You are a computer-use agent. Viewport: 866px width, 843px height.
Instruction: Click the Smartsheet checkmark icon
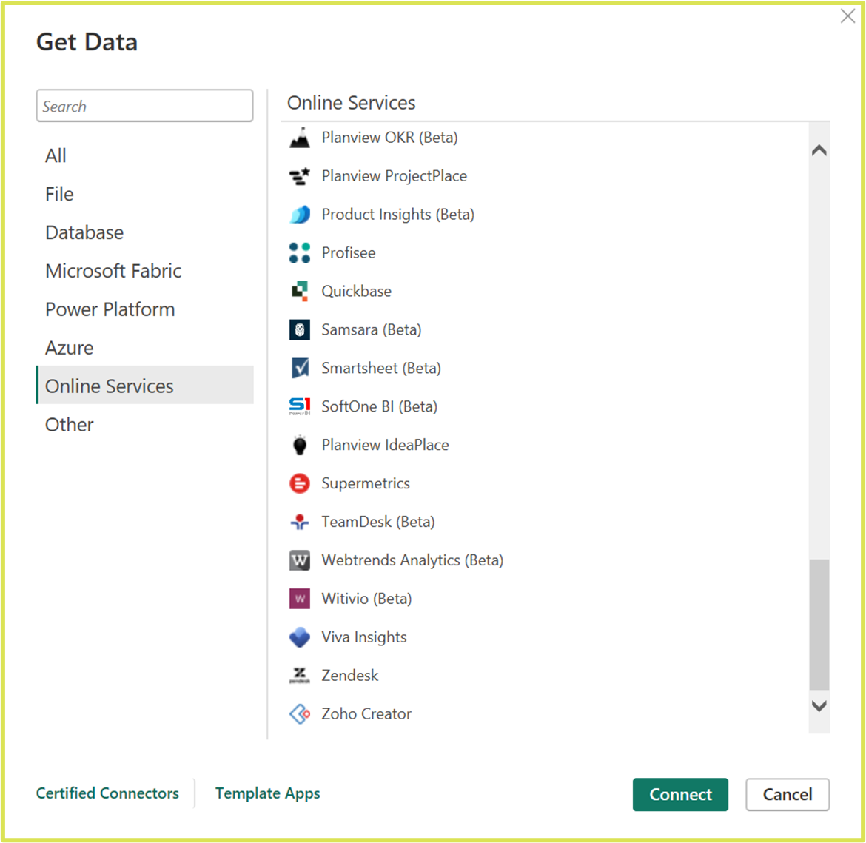pyautogui.click(x=299, y=368)
